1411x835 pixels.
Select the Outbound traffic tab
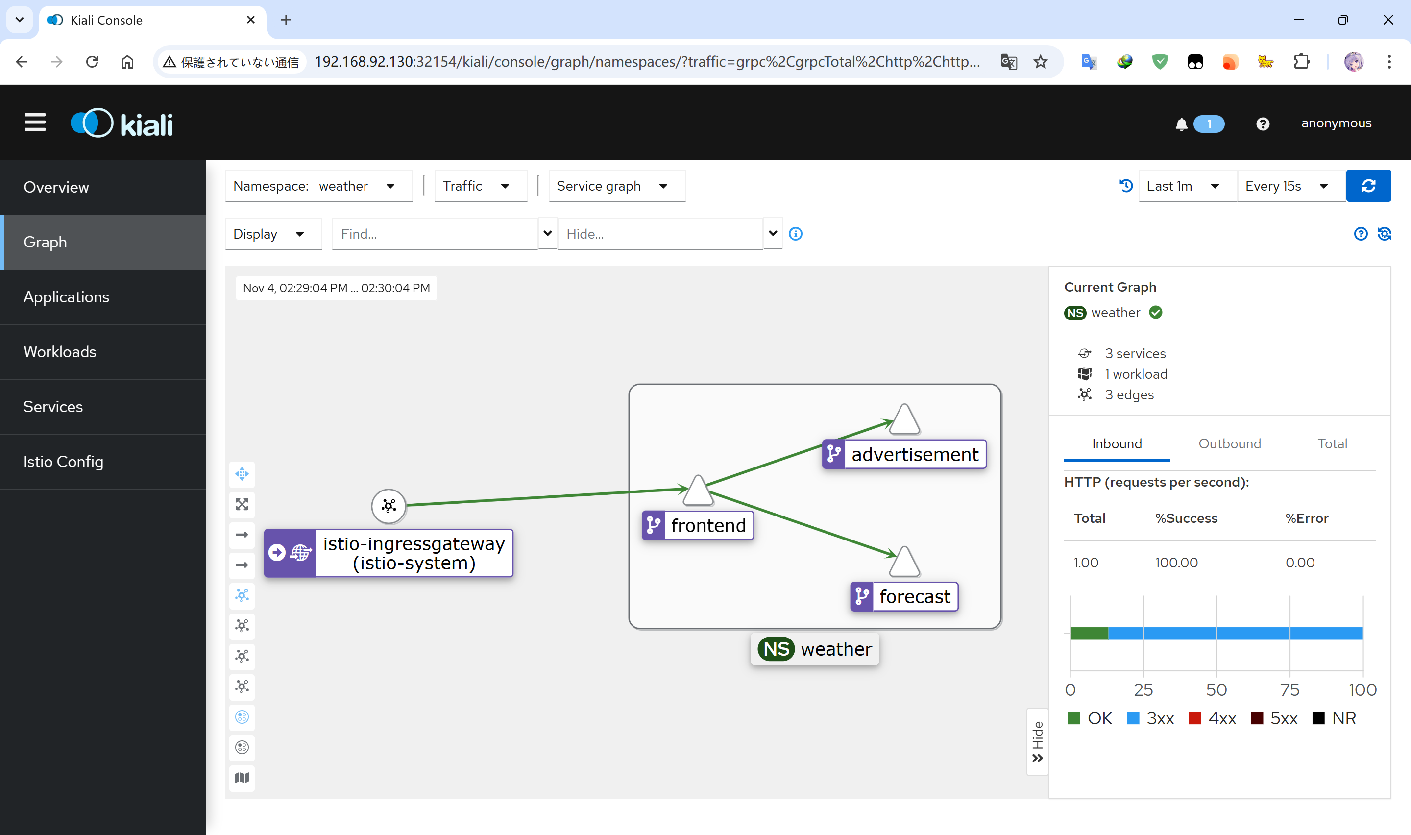[1229, 443]
